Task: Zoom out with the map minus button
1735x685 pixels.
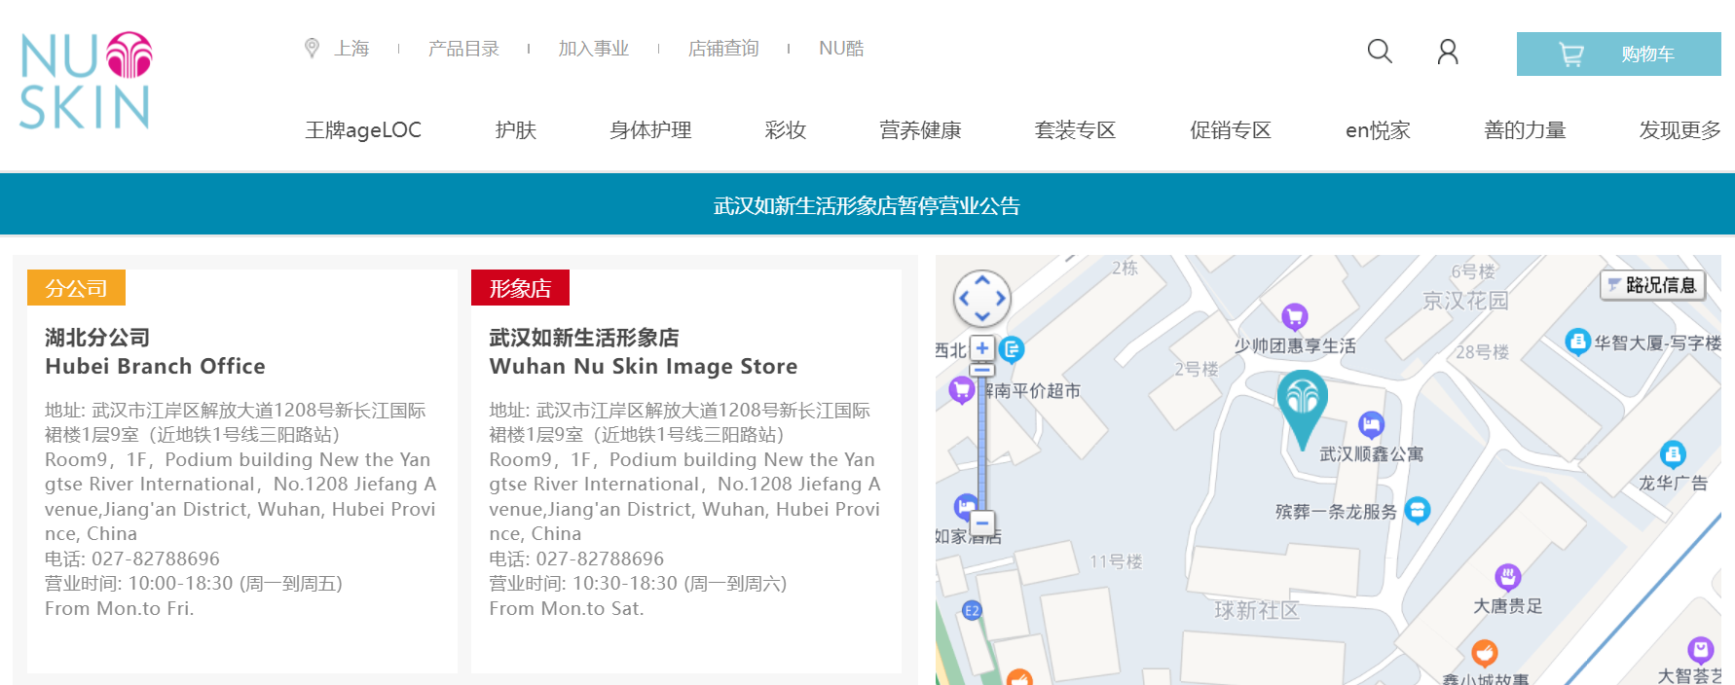Action: click(x=982, y=523)
